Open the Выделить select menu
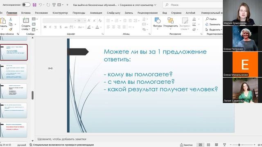Viewport: 262px width, 147px height. click(x=214, y=29)
